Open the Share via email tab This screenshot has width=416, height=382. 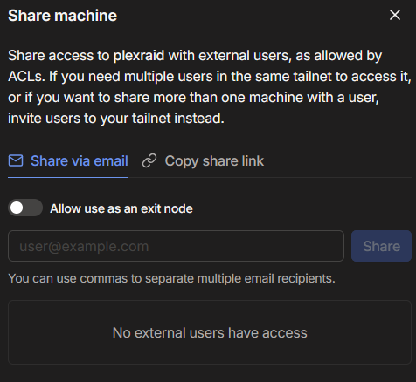[68, 161]
